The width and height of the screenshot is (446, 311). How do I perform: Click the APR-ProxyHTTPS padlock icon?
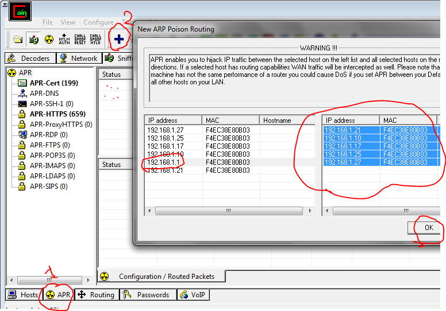[x=22, y=125]
